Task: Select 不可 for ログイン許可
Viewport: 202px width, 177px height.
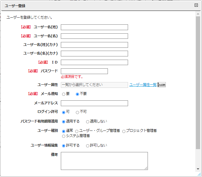Action: (77, 112)
